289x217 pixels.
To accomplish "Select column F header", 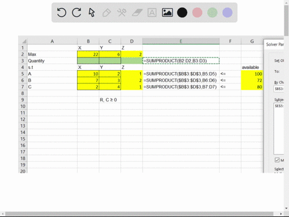I will [x=230, y=41].
